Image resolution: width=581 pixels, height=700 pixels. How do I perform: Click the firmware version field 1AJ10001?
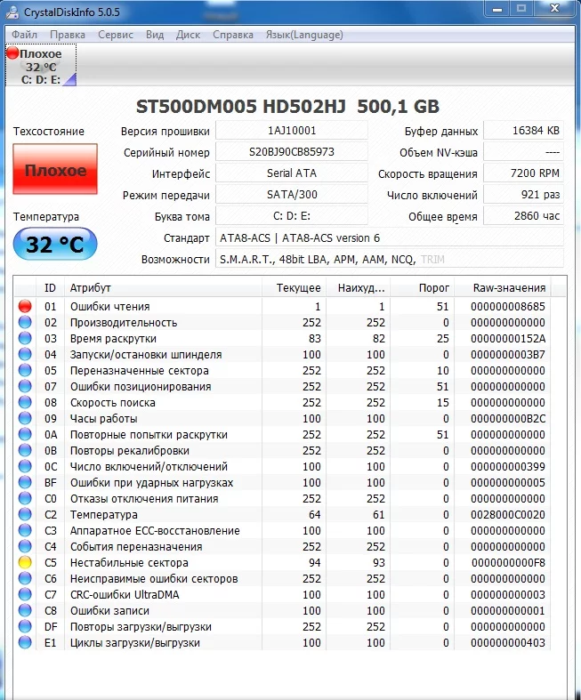pos(292,131)
